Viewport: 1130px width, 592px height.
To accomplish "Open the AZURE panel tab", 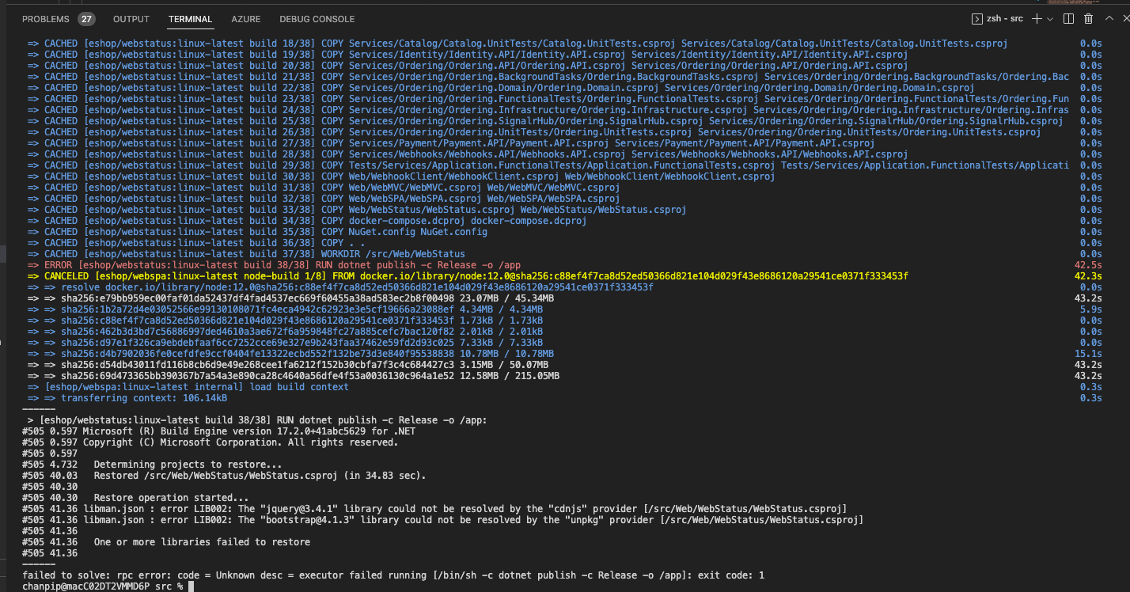I will point(246,19).
